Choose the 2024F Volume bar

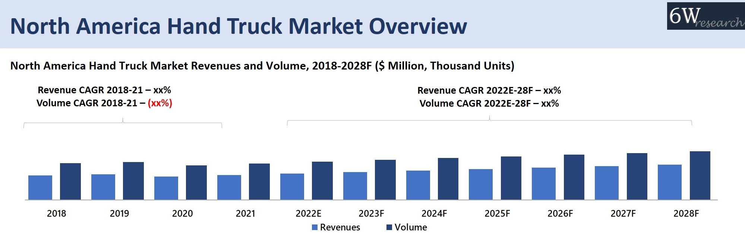pyautogui.click(x=448, y=179)
